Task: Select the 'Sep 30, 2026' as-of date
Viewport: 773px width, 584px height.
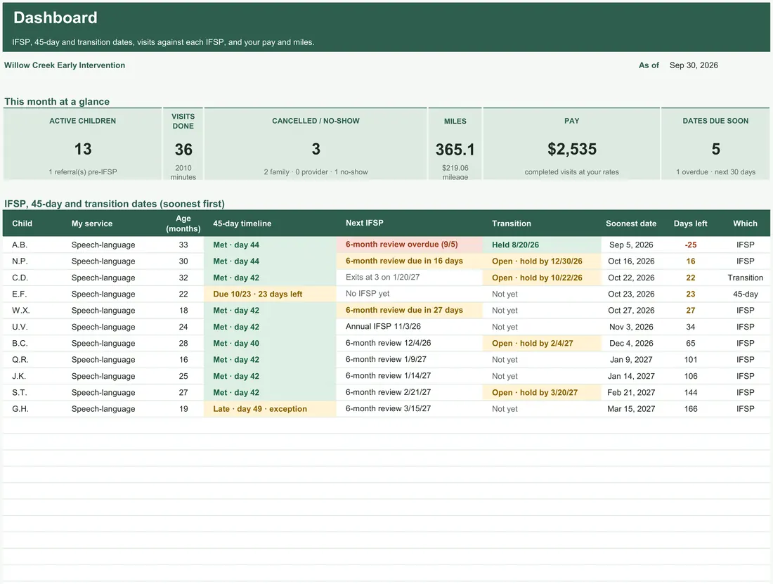Action: point(693,65)
